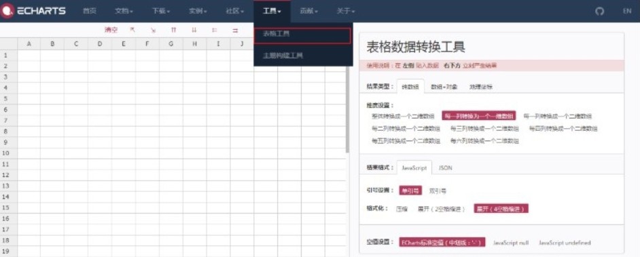Expand the 关于 navigation dropdown
Viewport: 640px width, 257px height.
346,11
